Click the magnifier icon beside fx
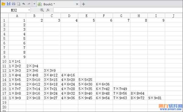 tap(42, 10)
